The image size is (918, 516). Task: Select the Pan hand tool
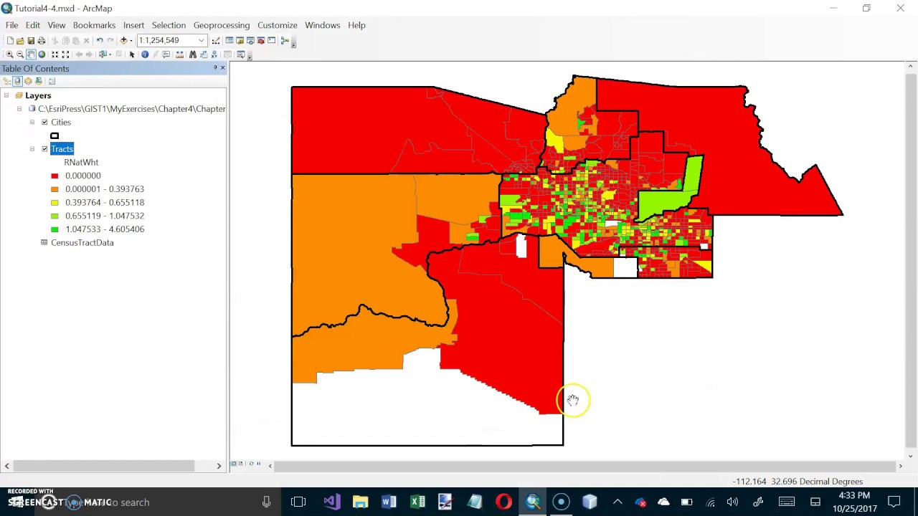point(31,54)
